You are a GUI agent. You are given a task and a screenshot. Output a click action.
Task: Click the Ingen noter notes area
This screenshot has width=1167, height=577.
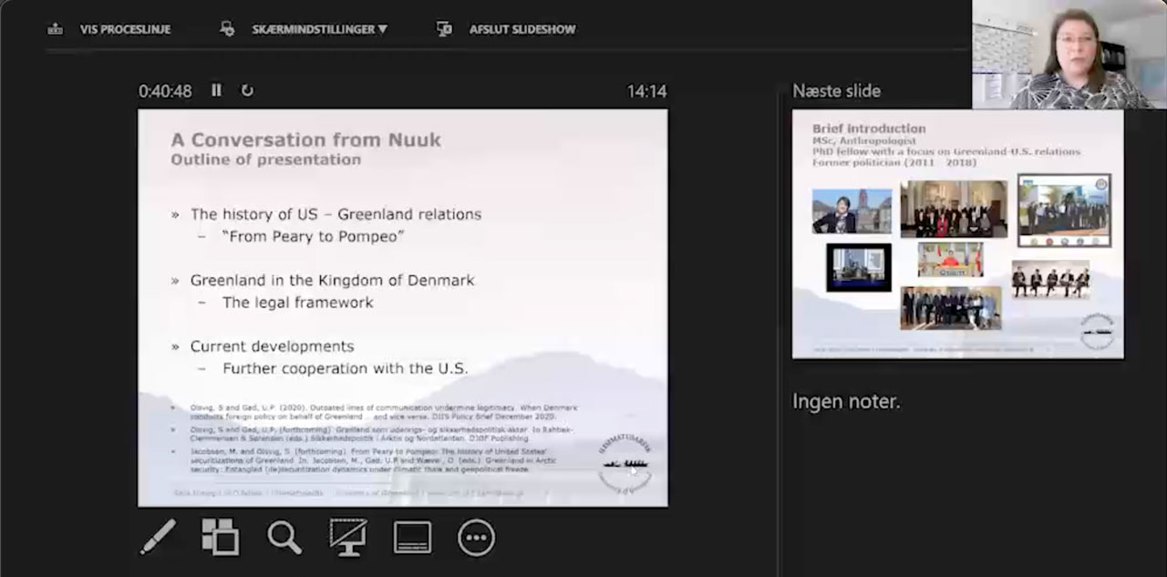[x=846, y=401]
